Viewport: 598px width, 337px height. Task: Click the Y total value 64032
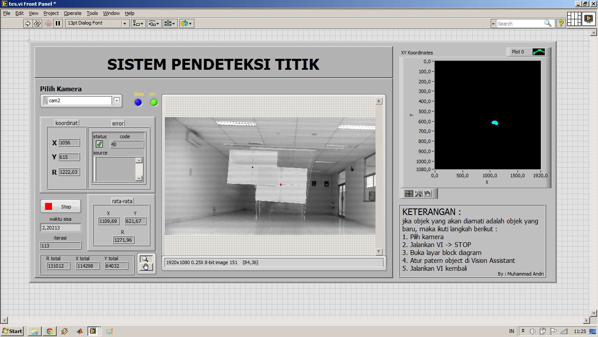click(117, 266)
